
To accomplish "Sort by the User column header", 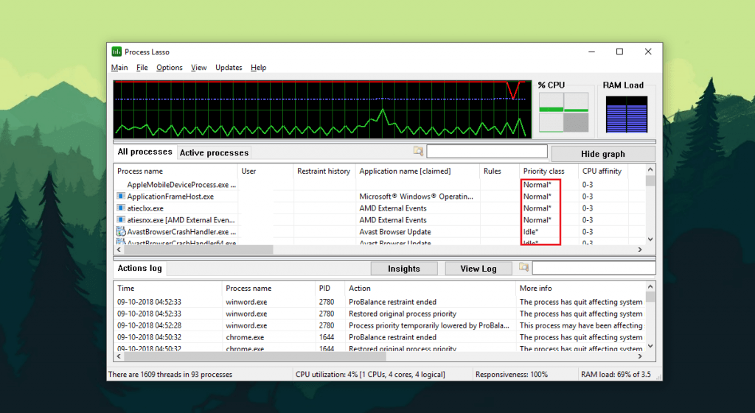I will [x=265, y=171].
